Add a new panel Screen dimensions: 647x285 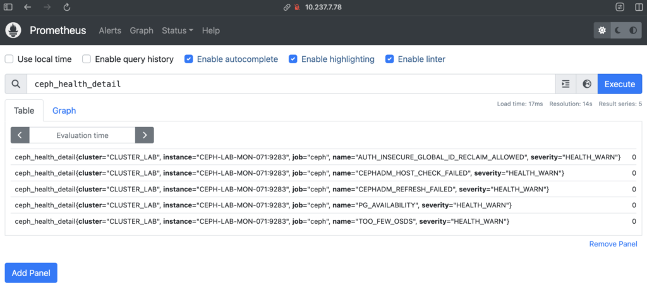31,273
